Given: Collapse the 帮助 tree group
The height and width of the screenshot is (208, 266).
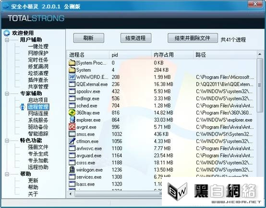Looking at the screenshot, I should pyautogui.click(x=7, y=174).
